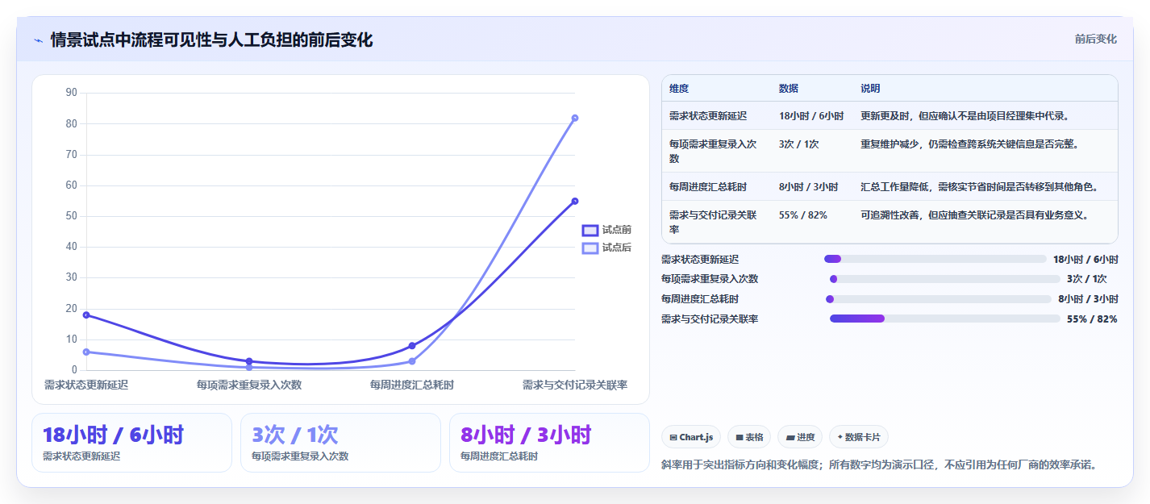Click the 前后变化 label in header

point(1095,39)
